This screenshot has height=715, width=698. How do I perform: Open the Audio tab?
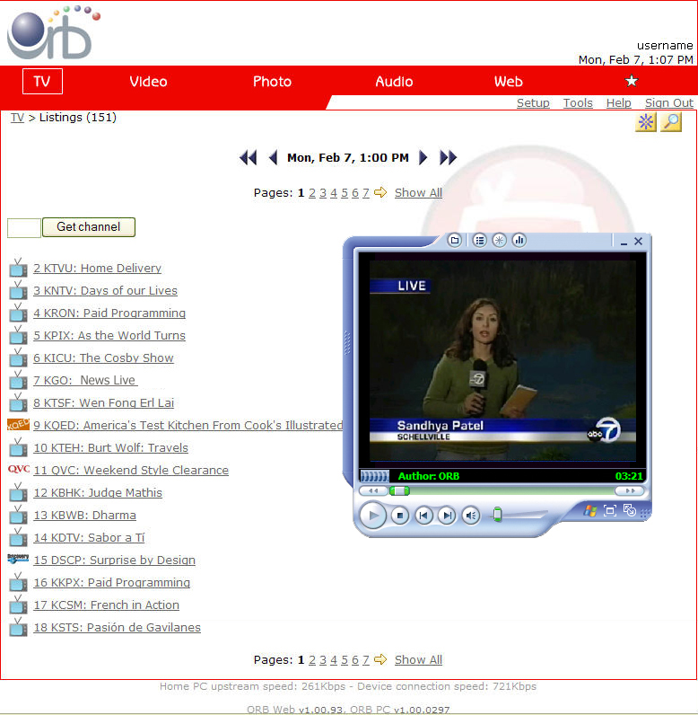(x=394, y=82)
